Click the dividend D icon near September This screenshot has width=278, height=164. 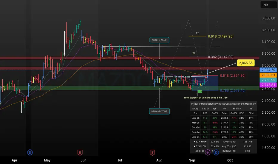click(x=216, y=152)
